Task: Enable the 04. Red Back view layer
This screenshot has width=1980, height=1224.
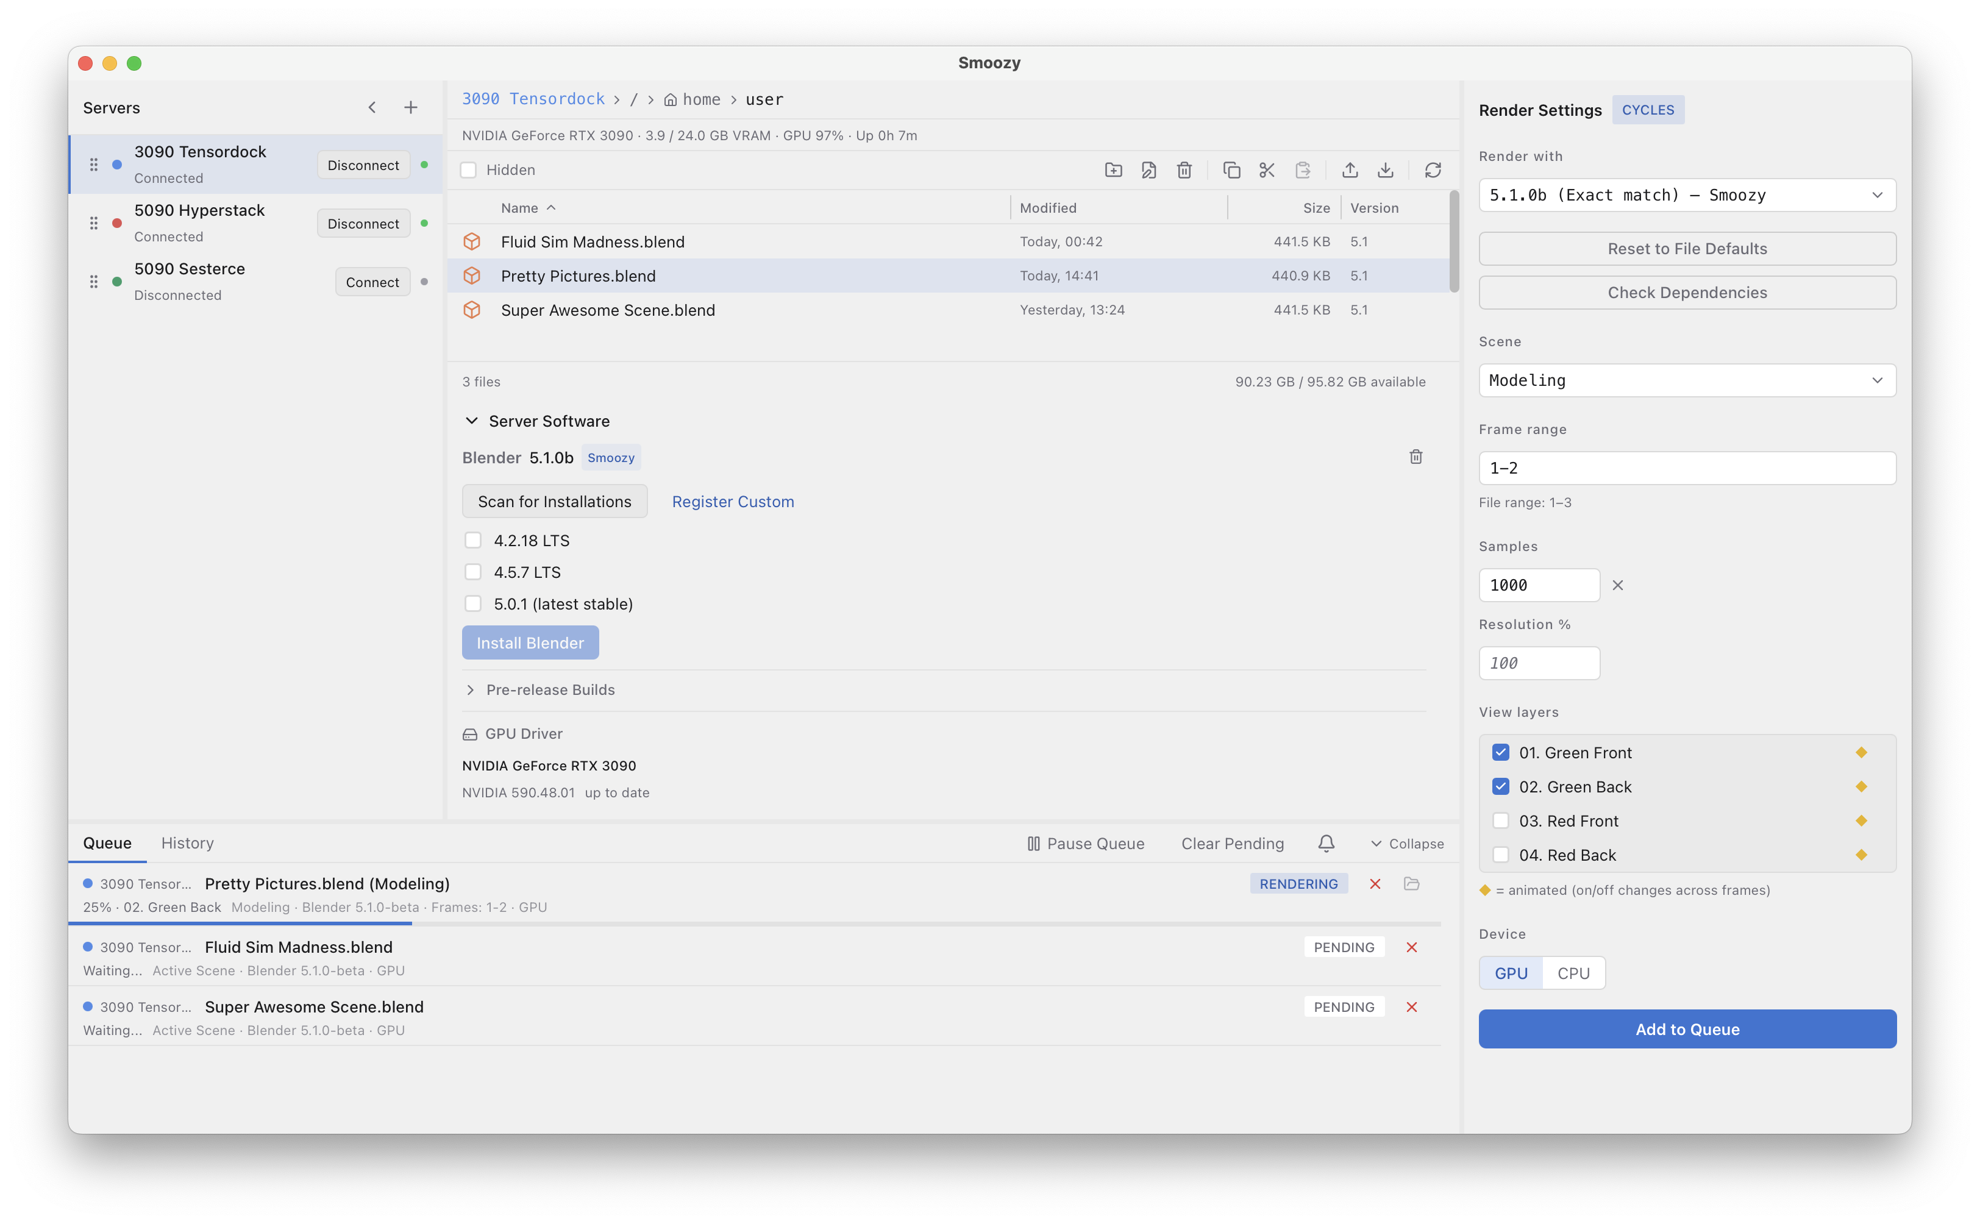Action: pos(1501,855)
